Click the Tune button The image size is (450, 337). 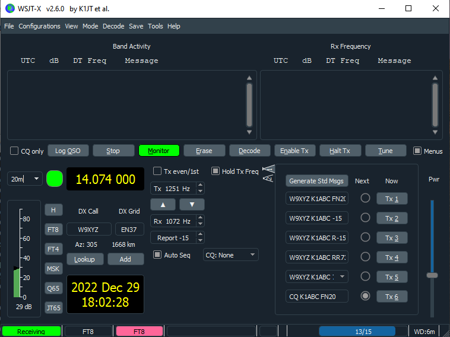click(385, 151)
